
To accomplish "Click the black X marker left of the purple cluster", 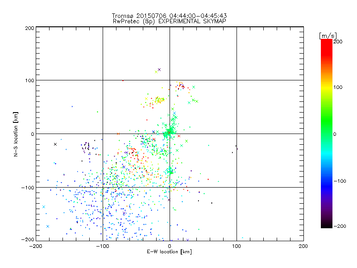I will pyautogui.click(x=55, y=144).
